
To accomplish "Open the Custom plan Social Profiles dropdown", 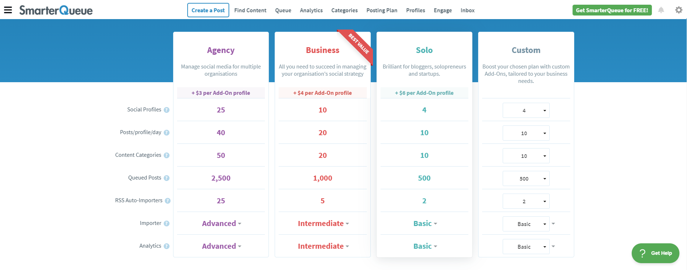I will click(x=526, y=110).
